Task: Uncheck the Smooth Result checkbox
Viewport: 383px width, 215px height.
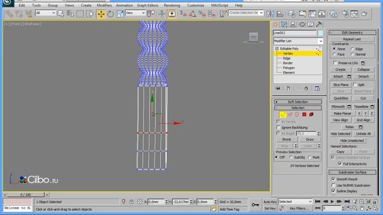Action: coord(333,179)
